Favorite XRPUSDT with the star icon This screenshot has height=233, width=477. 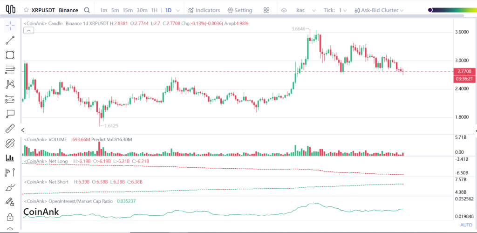click(x=26, y=10)
